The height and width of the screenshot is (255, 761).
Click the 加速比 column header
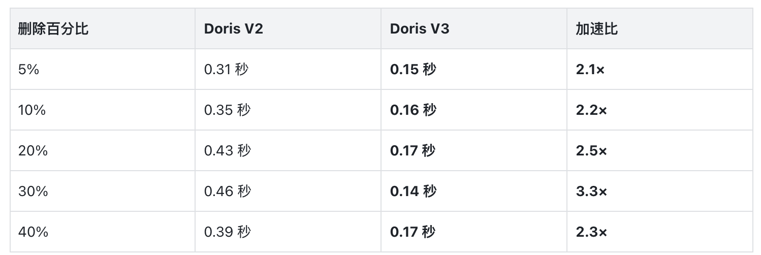659,28
